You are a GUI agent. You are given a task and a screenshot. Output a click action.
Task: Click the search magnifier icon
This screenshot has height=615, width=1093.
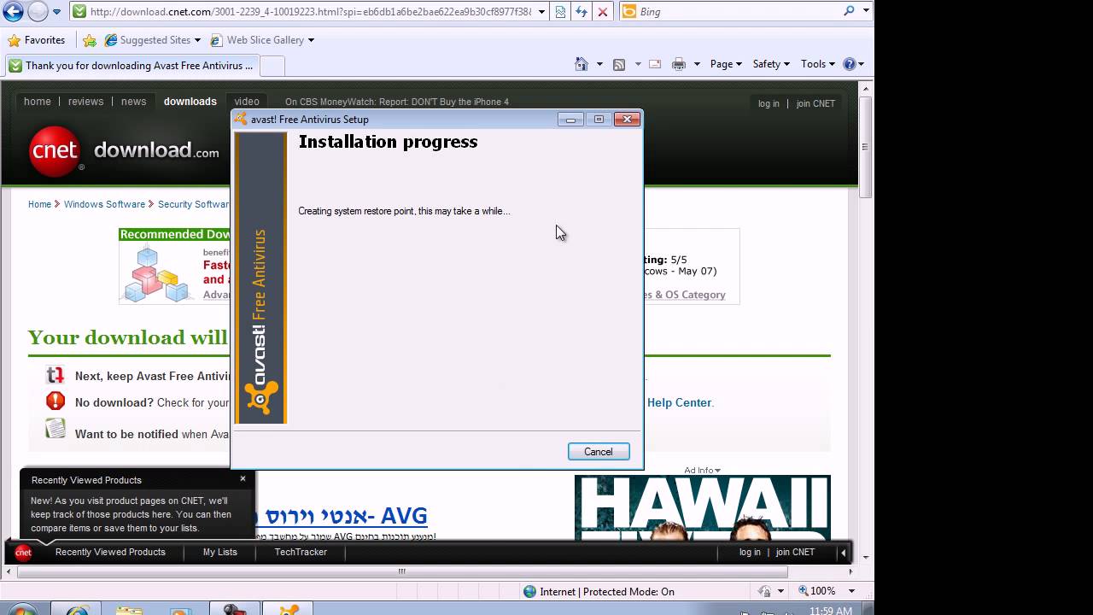click(849, 11)
